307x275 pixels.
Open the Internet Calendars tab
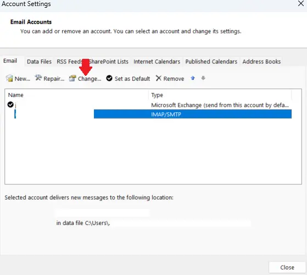coord(157,62)
